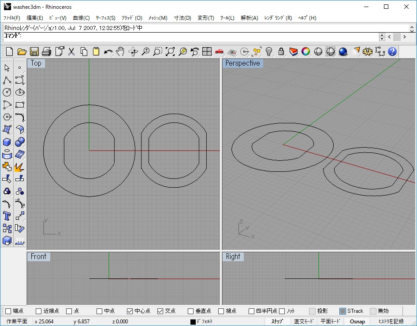Toggle 直交モード in the status bar
Screen dimensions: 417x326
point(304,322)
